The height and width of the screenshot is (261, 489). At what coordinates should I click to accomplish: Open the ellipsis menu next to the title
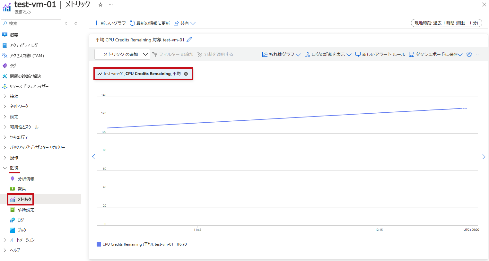[x=111, y=4]
